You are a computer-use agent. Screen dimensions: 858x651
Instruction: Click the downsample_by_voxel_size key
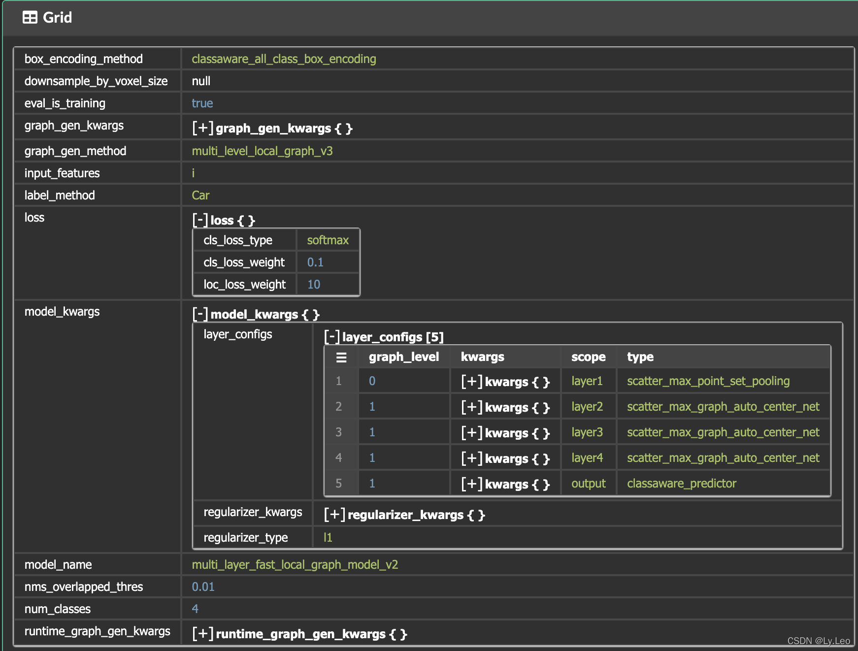[x=96, y=81]
